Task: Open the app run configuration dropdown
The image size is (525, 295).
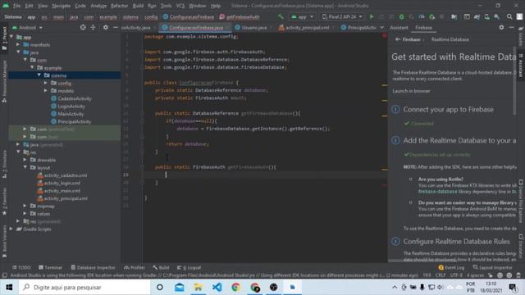Action: 302,16
